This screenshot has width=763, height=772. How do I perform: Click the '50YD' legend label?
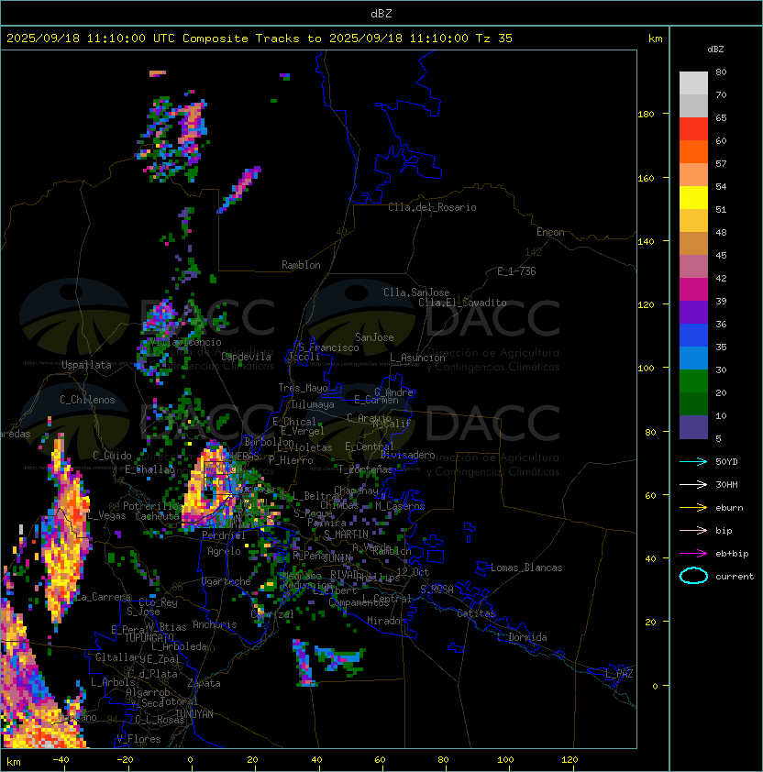click(x=726, y=462)
